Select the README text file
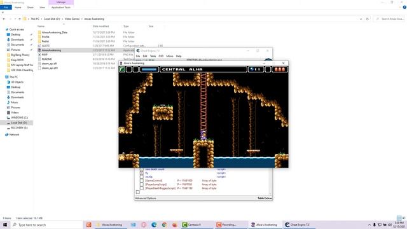Viewport: 407px width, 229px height. click(46, 59)
